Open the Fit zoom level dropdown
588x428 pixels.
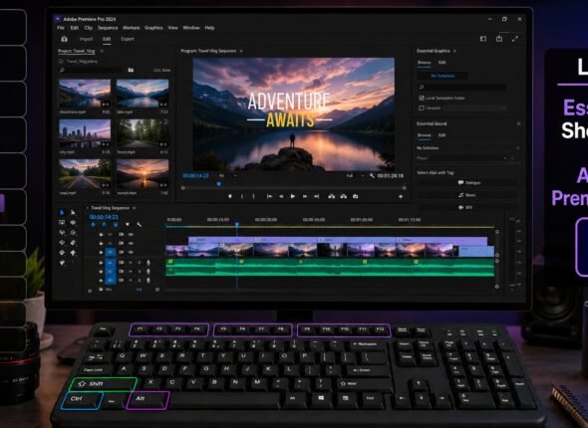coord(227,175)
